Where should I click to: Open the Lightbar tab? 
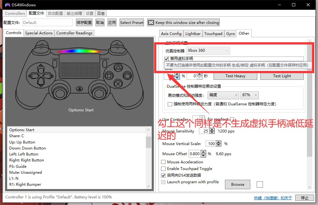193,33
